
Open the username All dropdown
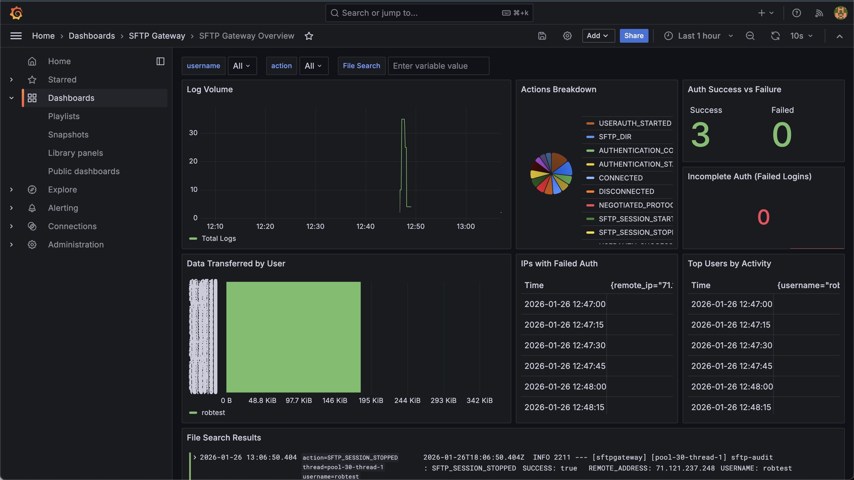point(242,66)
